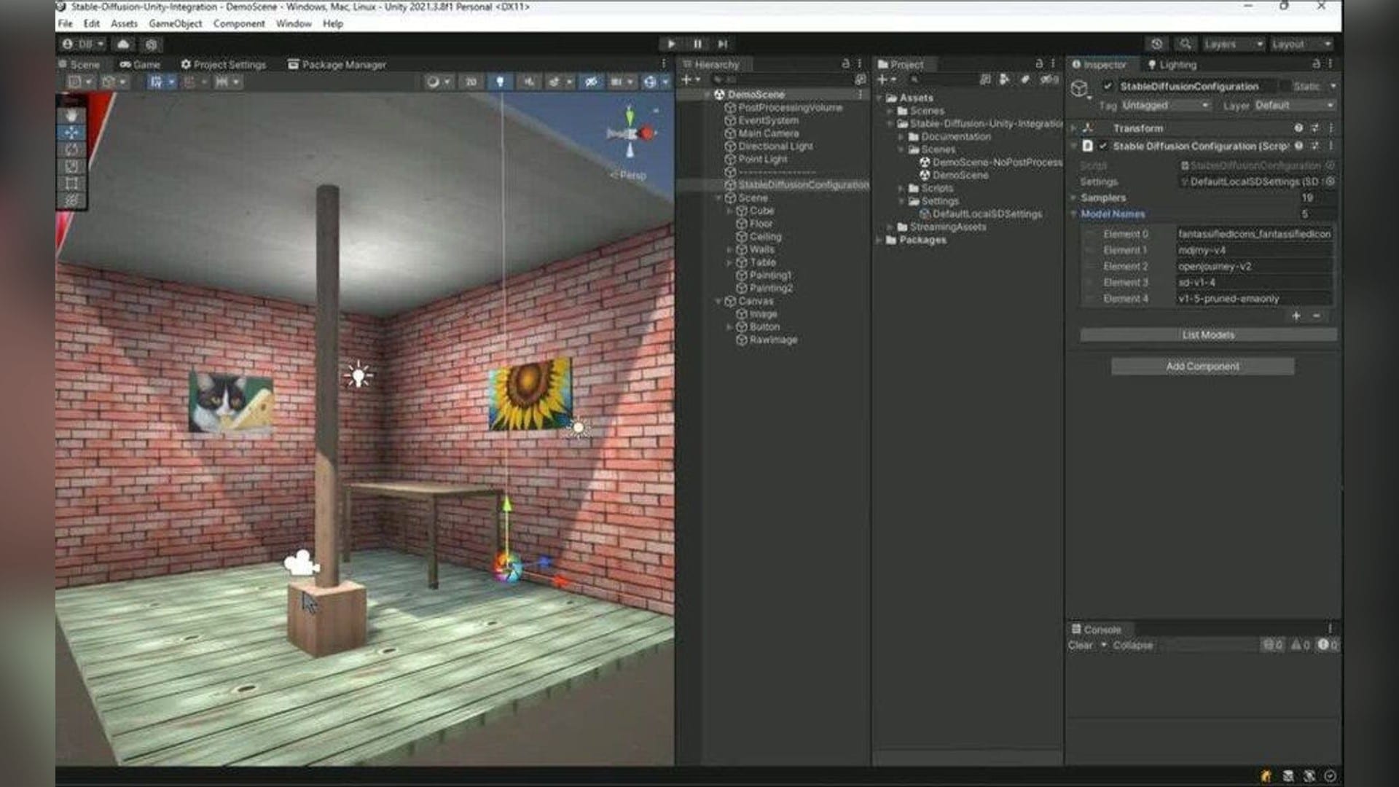Click the Step frame button
The height and width of the screenshot is (787, 1399).
click(723, 44)
